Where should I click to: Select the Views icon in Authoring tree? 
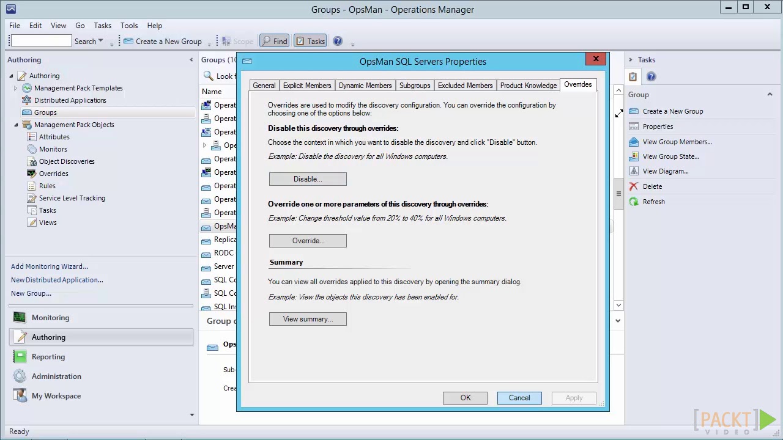pyautogui.click(x=32, y=222)
